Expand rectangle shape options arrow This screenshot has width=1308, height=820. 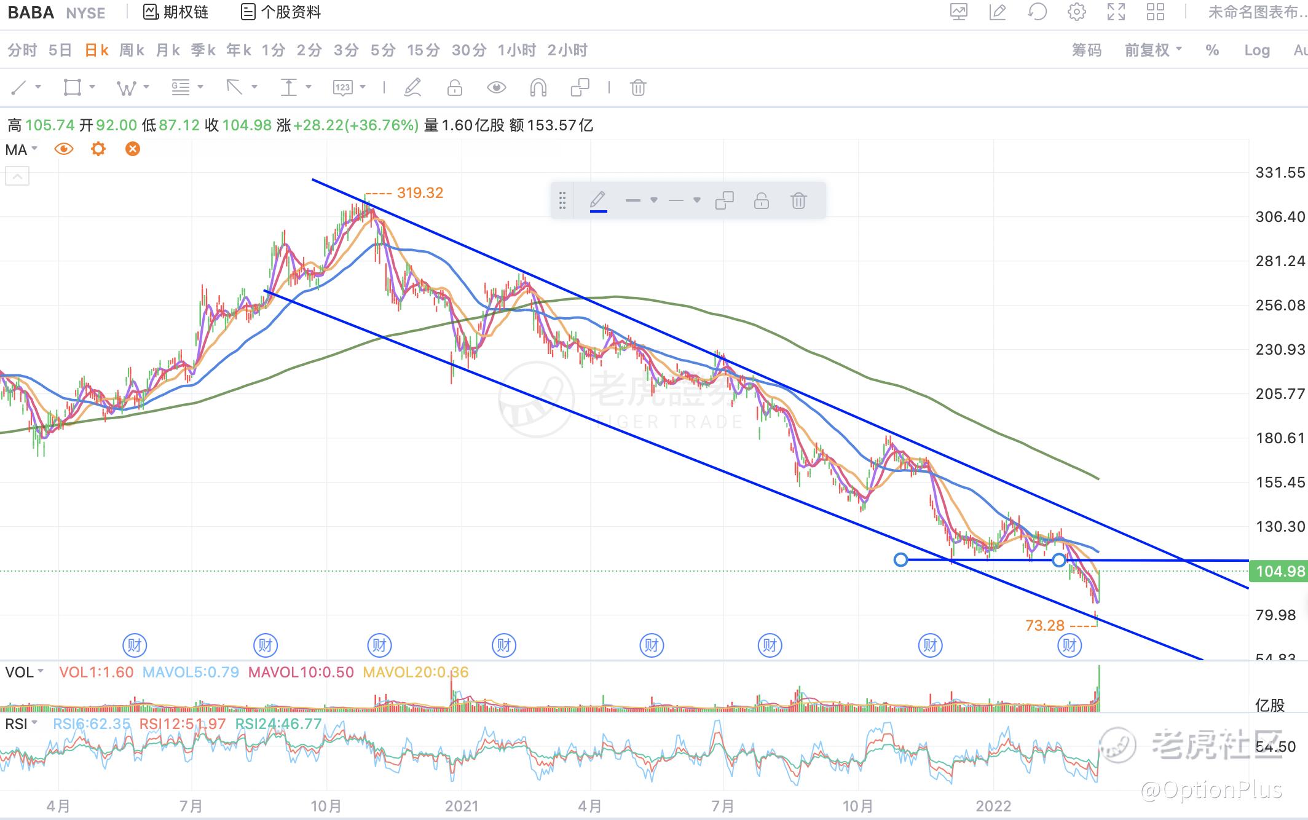pos(92,87)
